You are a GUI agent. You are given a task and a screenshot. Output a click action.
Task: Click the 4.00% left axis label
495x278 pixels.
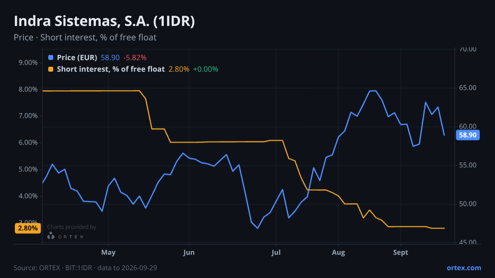29,196
